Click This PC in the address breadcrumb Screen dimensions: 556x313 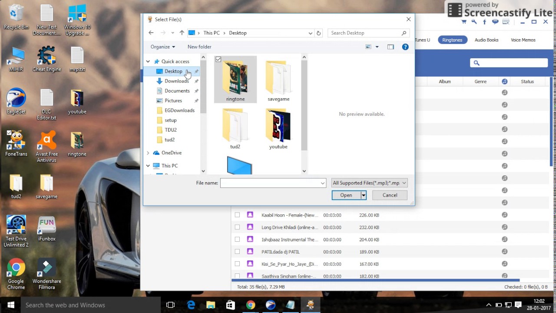[212, 33]
